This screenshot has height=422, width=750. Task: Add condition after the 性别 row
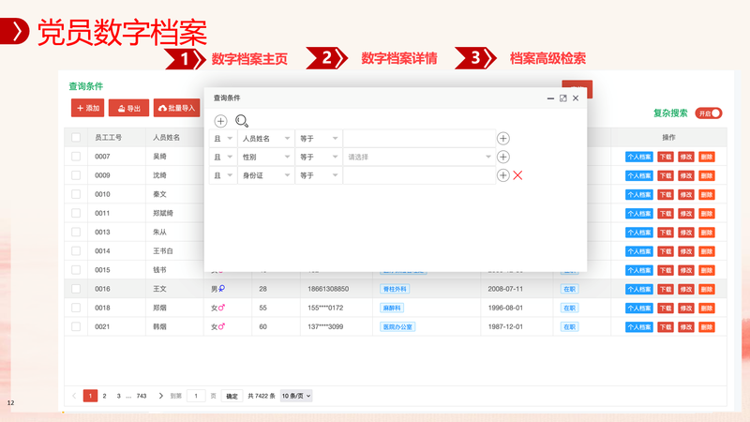[x=503, y=157]
